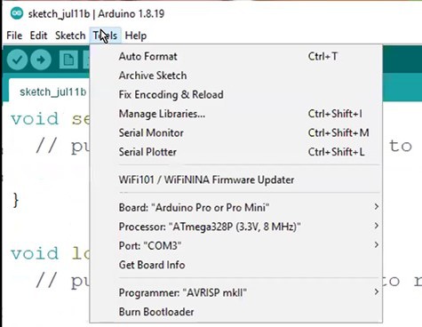
Task: Expand Programmer "AVRISP mkII" submenu
Action: [x=235, y=292]
